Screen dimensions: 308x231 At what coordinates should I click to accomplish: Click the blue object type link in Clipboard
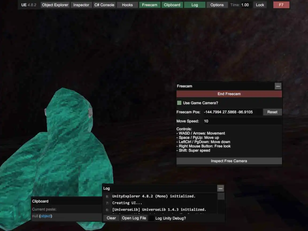point(45,216)
